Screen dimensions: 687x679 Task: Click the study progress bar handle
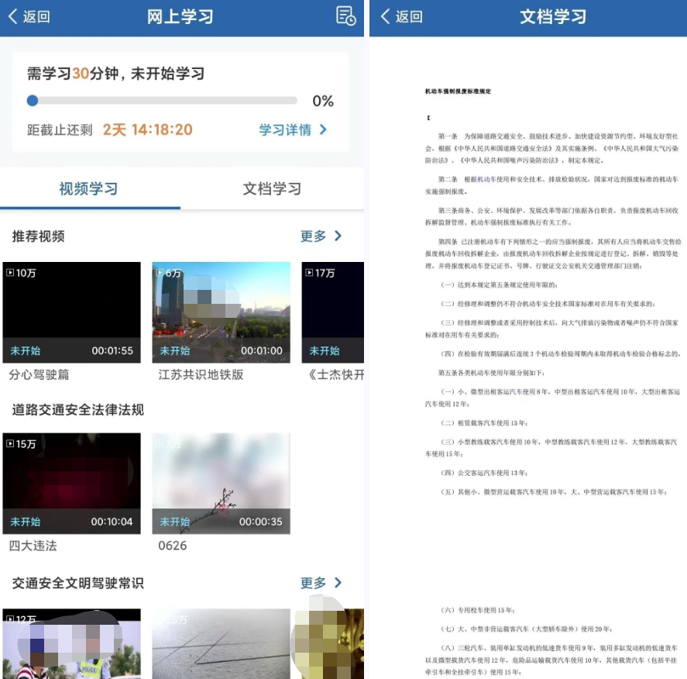pyautogui.click(x=33, y=100)
